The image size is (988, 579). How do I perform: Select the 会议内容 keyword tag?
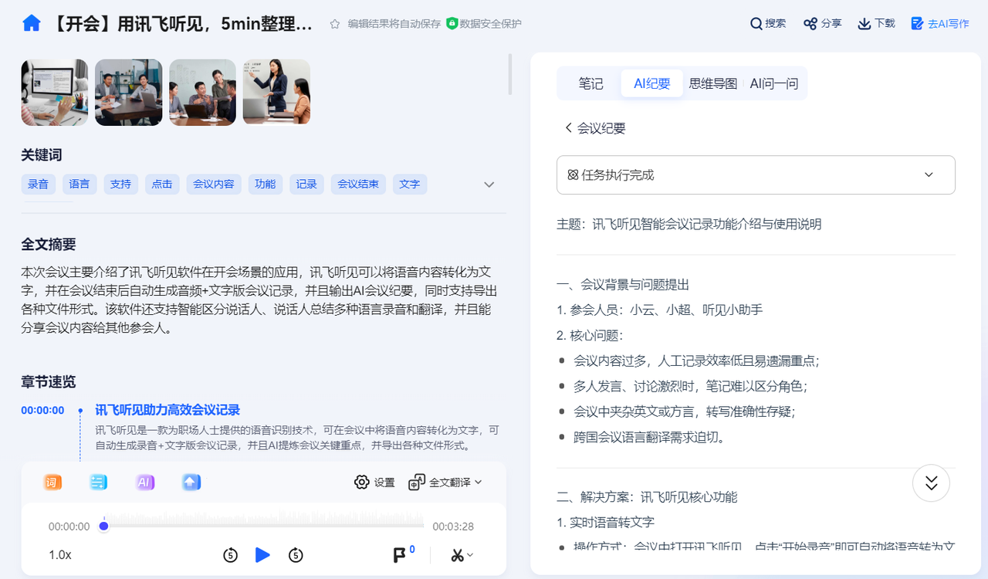214,184
